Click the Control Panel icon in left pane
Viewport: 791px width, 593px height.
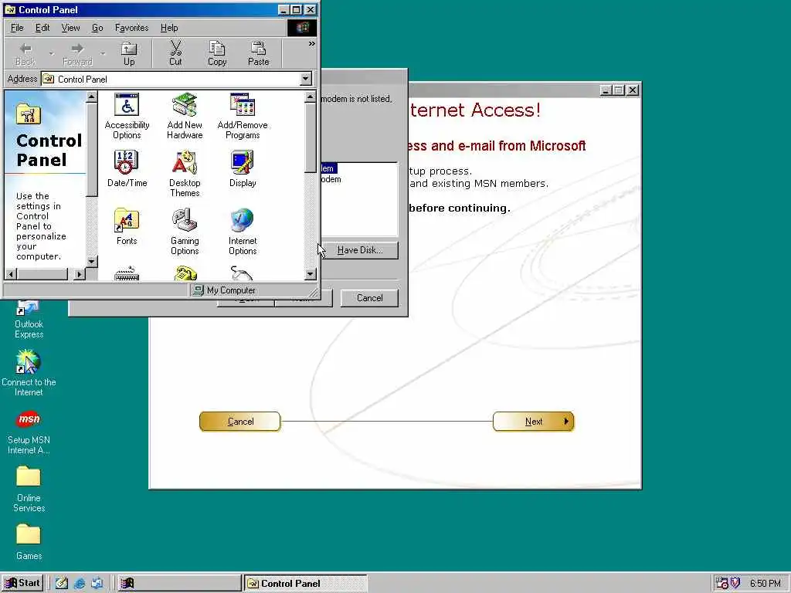[x=29, y=114]
